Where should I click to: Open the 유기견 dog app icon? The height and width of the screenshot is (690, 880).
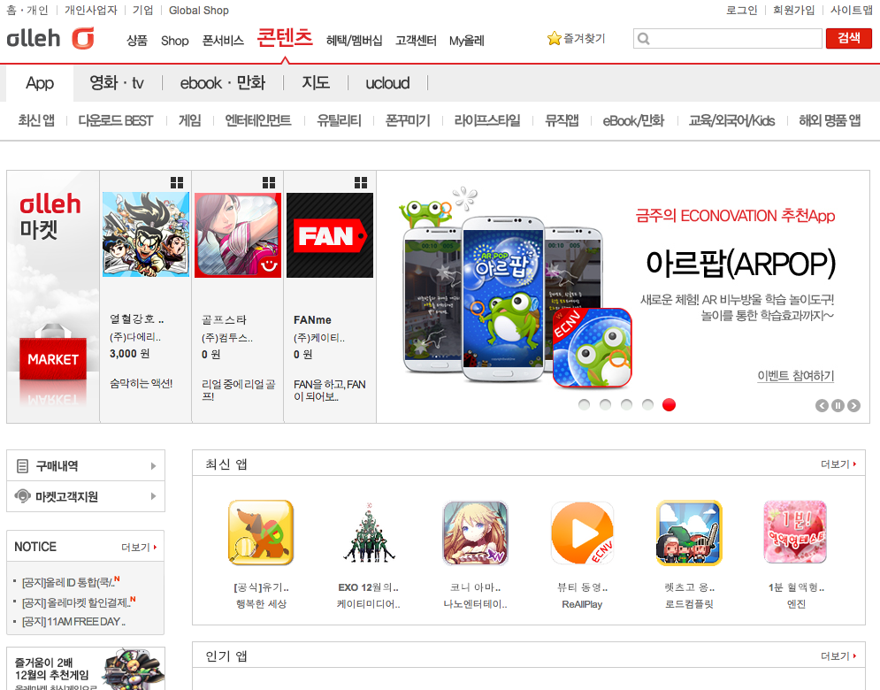coord(261,533)
